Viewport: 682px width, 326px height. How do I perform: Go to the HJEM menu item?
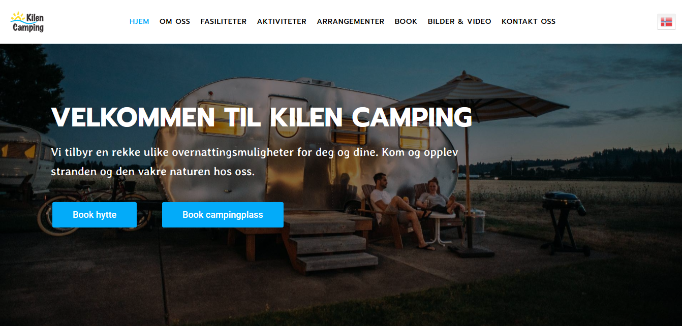pos(139,21)
